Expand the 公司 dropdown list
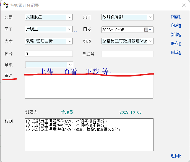The height and width of the screenshot is (162, 190). point(70,17)
